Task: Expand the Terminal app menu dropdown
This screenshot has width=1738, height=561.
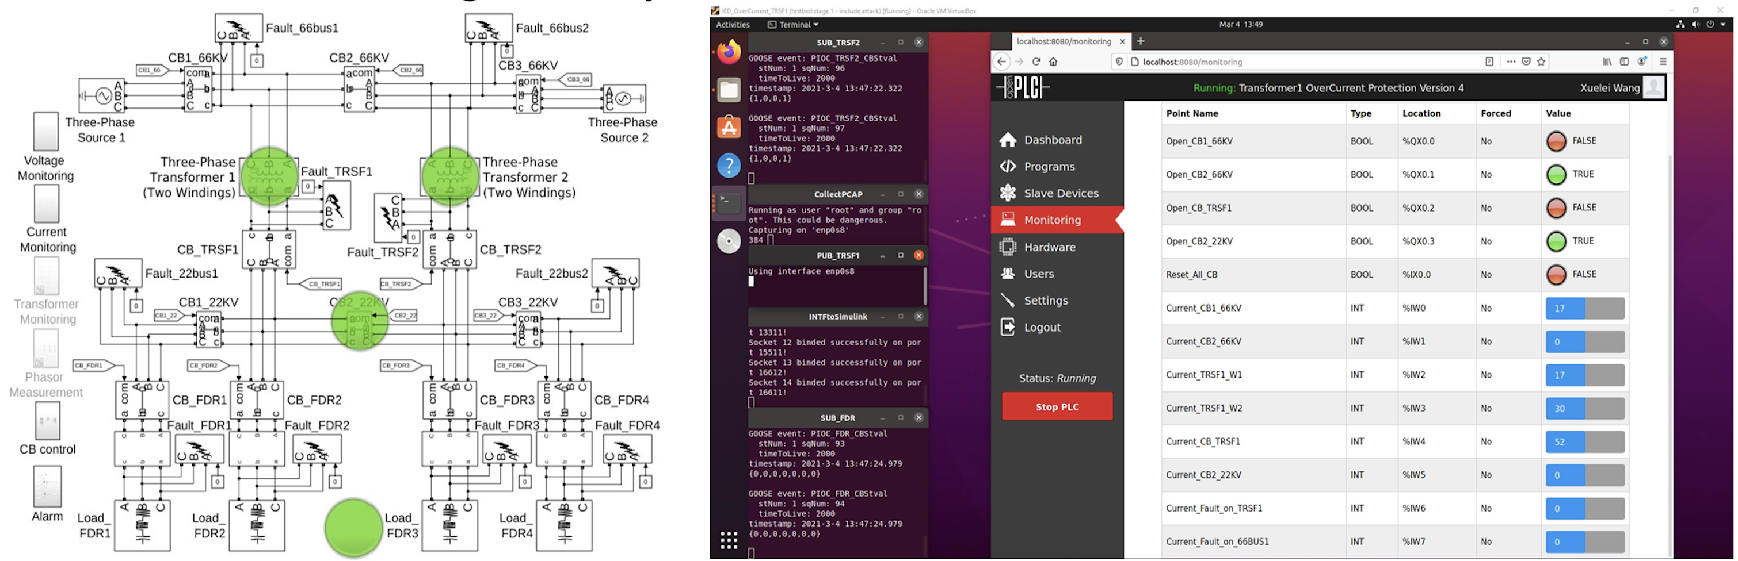Action: tap(793, 24)
